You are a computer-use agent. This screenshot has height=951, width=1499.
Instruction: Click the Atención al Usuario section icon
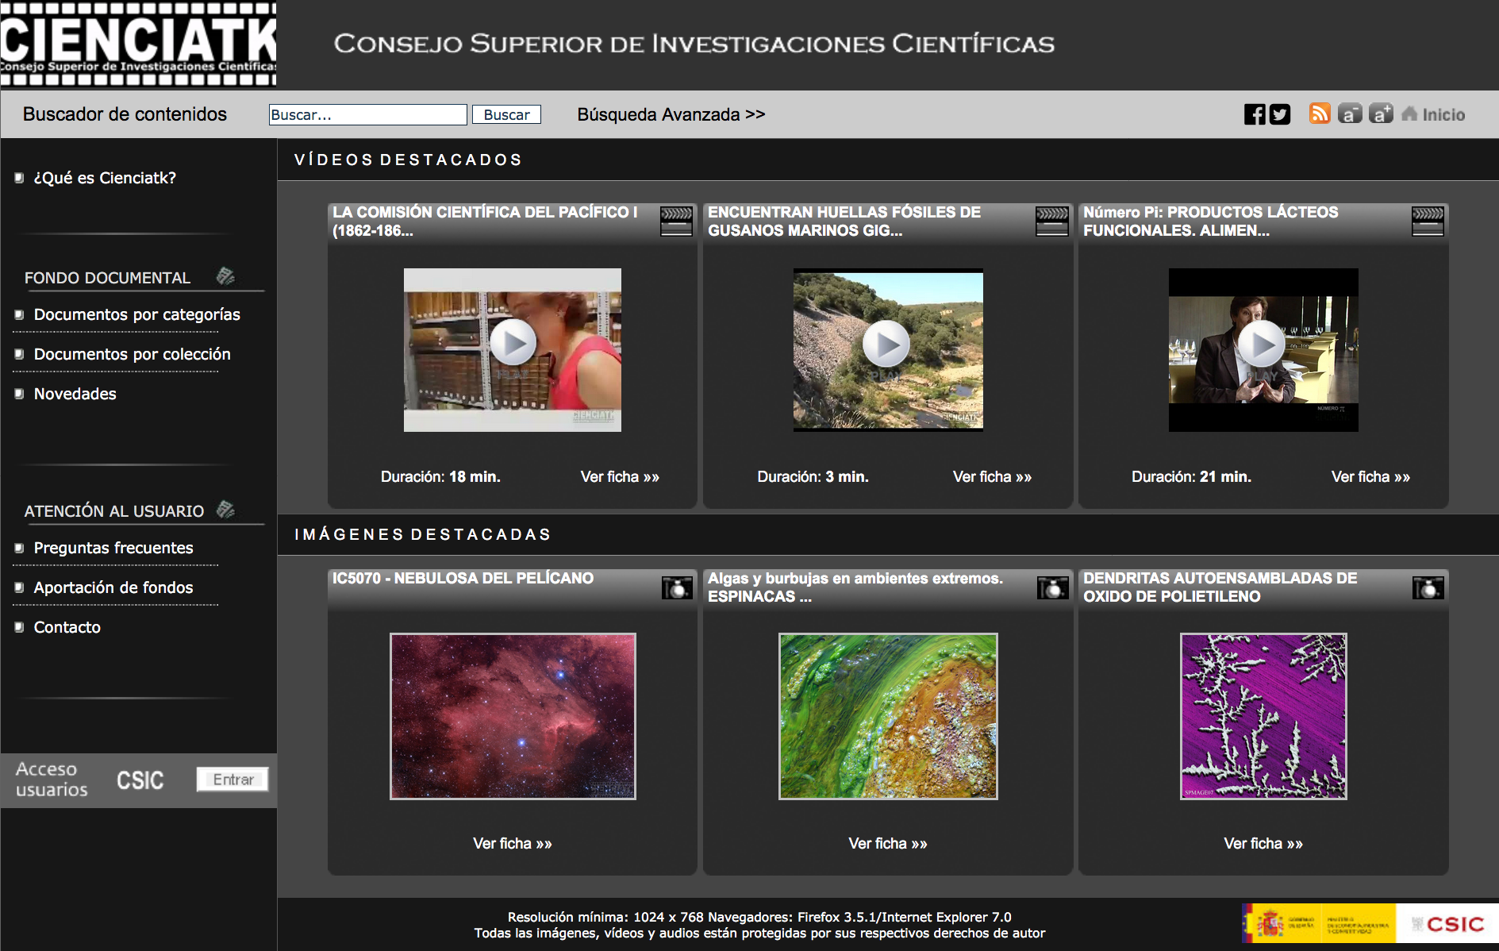[x=225, y=510]
